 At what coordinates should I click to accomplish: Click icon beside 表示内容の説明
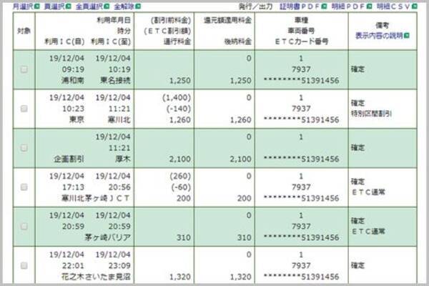(x=407, y=36)
